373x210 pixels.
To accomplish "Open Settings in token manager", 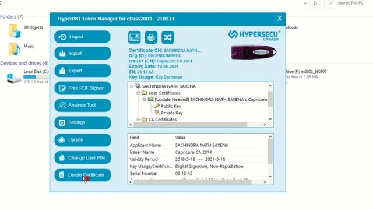I will (x=82, y=123).
